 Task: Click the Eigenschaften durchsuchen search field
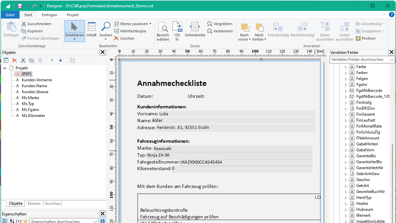64,221
